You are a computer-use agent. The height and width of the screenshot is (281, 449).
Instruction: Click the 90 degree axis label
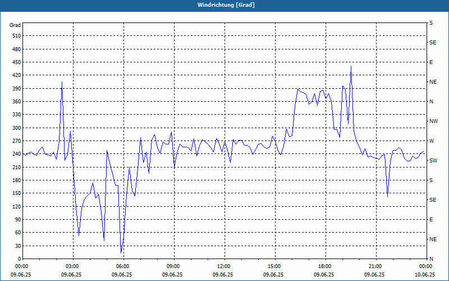[x=18, y=220]
